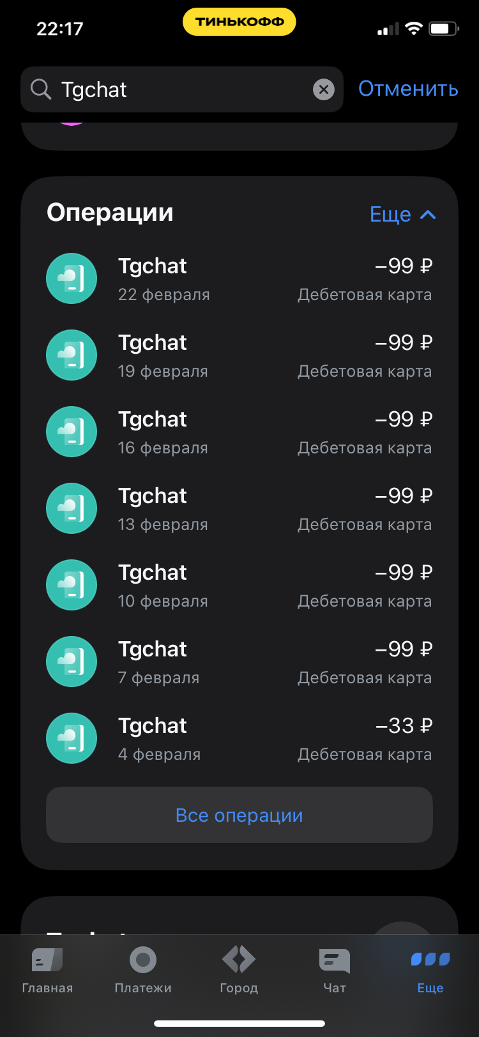Open Все операции list

pyautogui.click(x=240, y=815)
